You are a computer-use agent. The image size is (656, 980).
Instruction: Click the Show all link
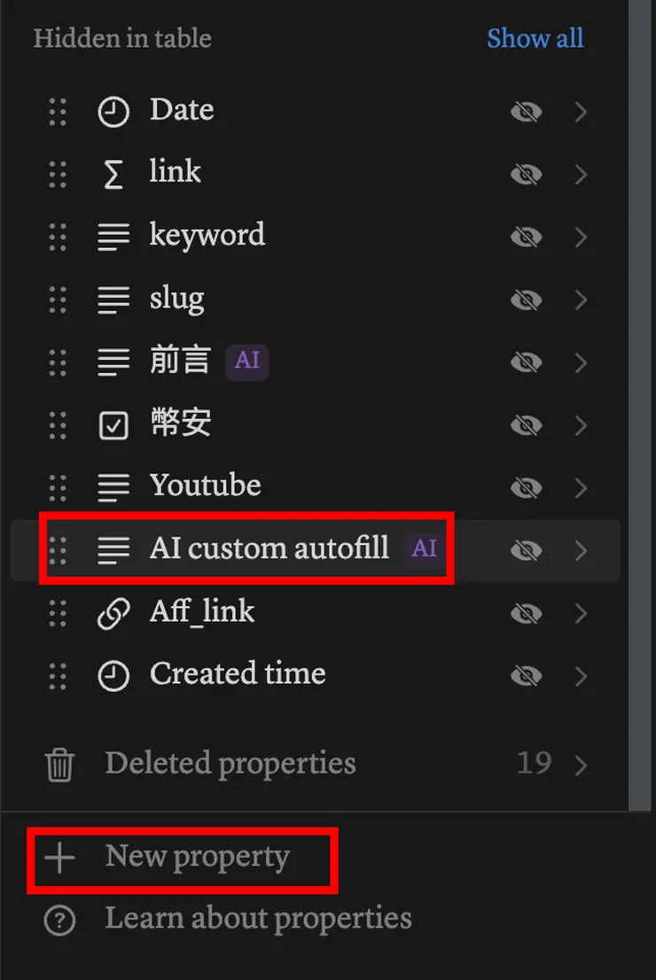pyautogui.click(x=535, y=39)
